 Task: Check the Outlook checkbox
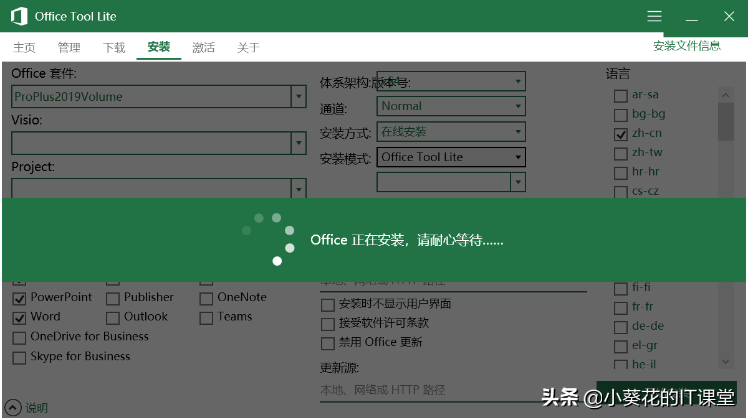[x=113, y=318]
